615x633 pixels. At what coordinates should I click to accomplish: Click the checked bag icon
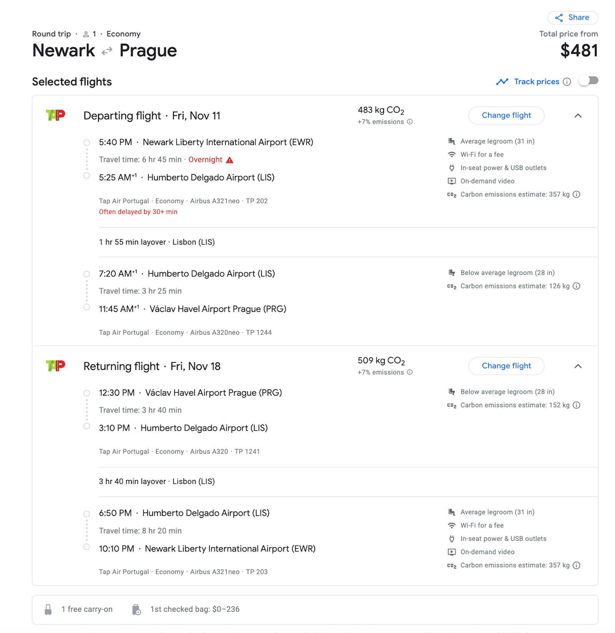click(x=137, y=609)
